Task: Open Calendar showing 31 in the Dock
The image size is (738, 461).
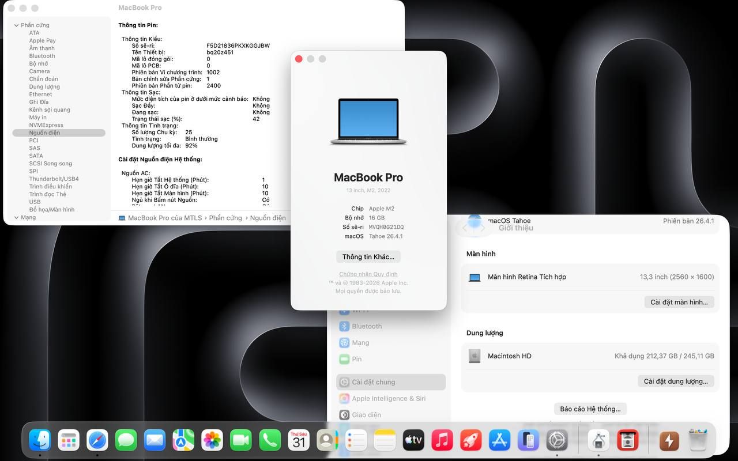Action: (299, 441)
